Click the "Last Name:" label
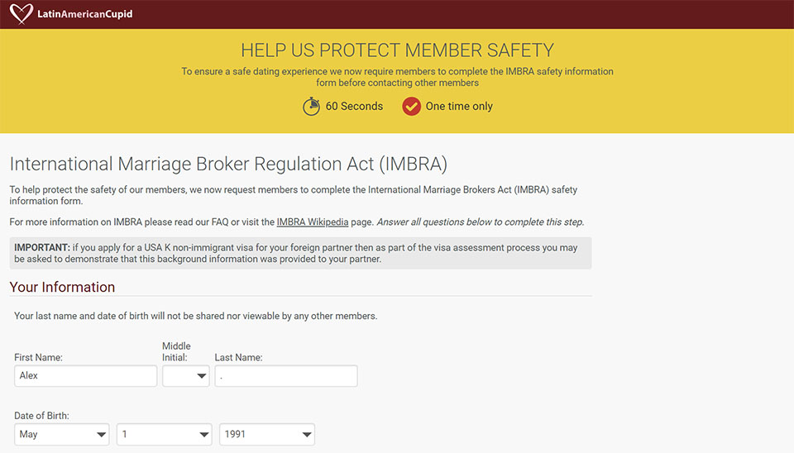 [x=238, y=357]
